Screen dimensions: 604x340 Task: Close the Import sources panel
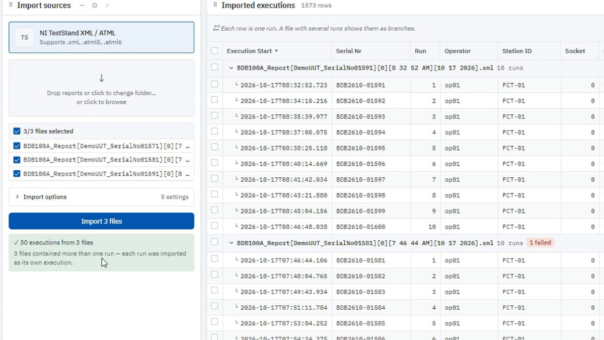tap(107, 6)
